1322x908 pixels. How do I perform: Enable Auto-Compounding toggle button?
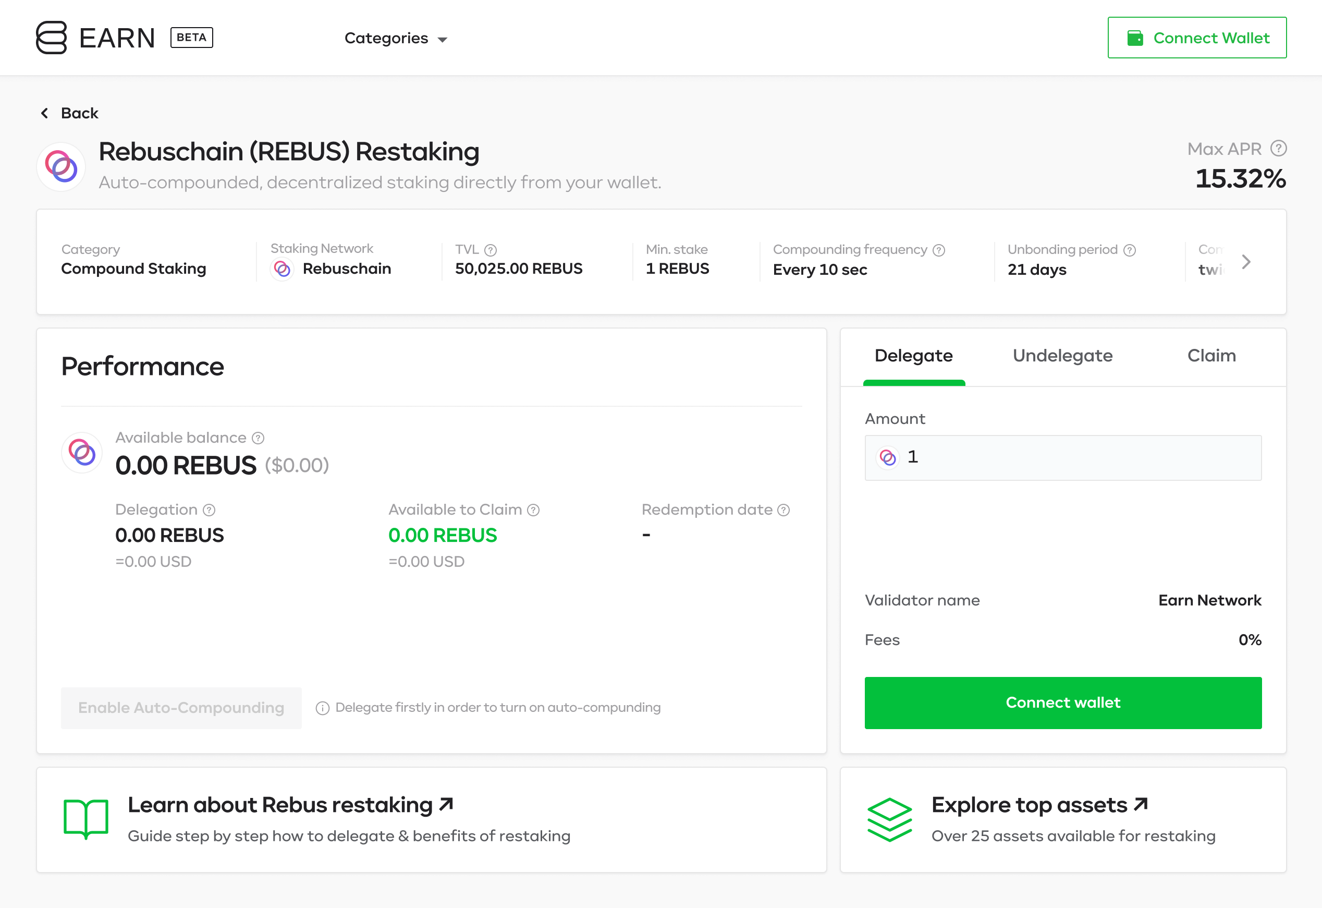181,708
